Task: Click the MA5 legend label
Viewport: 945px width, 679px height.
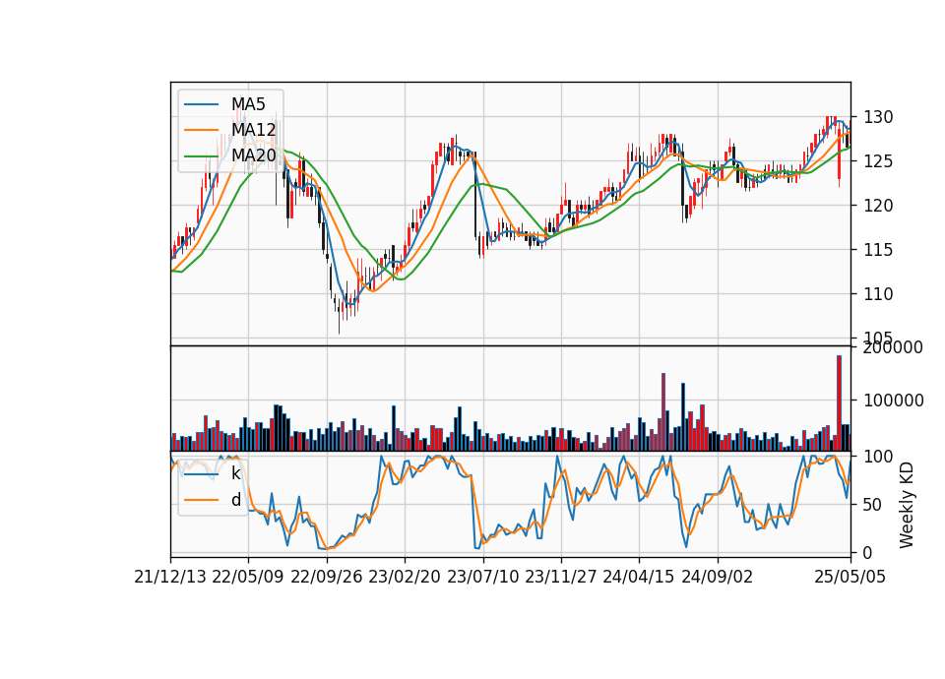Action: tap(248, 104)
